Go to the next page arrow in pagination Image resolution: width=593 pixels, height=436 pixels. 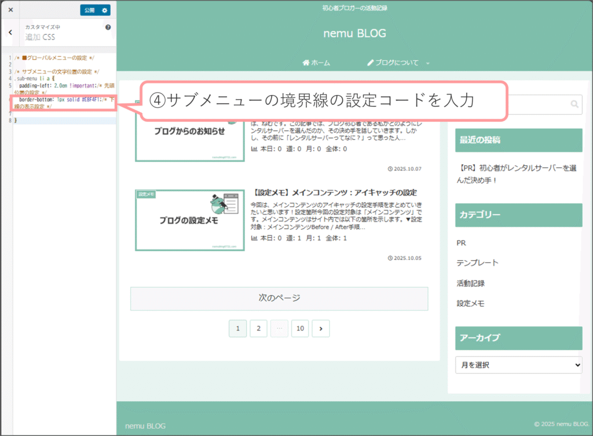(x=321, y=329)
